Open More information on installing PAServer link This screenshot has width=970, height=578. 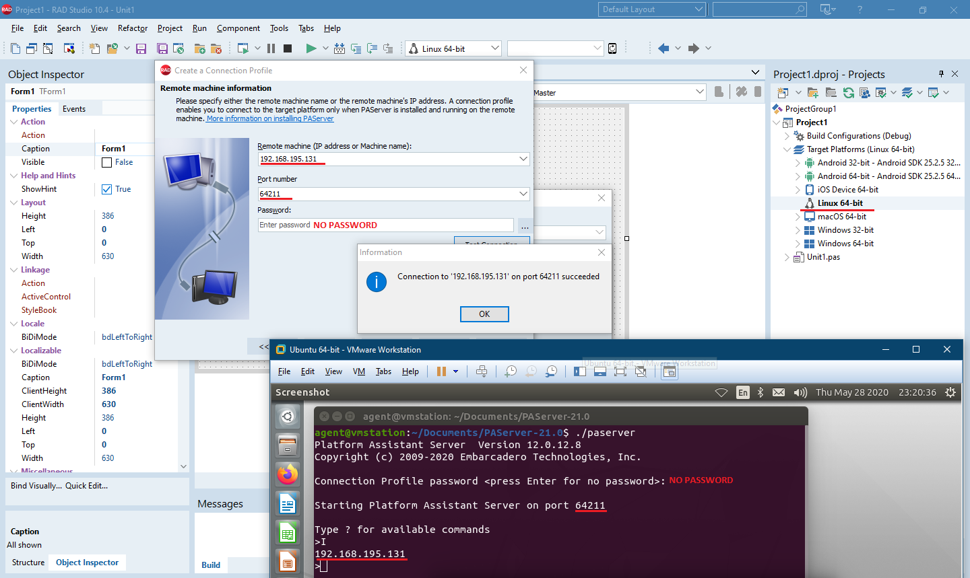pyautogui.click(x=270, y=118)
